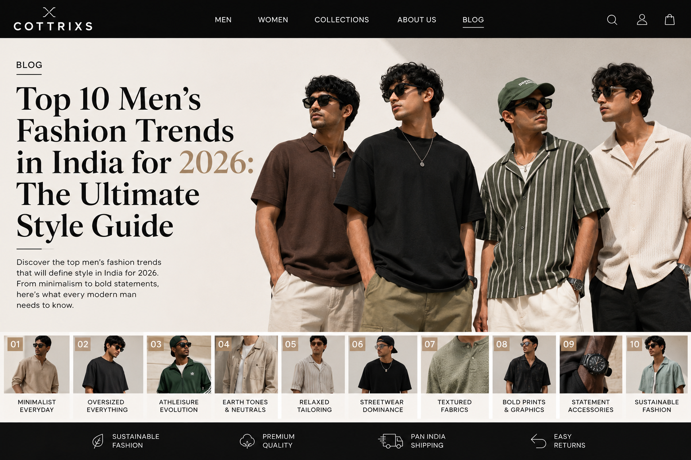Open trend 09 Statement Accessories thumbnail
This screenshot has height=460, width=691.
coord(591,364)
